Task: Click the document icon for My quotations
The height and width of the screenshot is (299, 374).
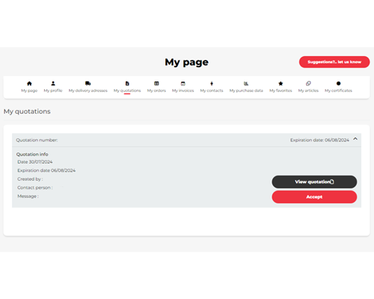Action: [127, 84]
